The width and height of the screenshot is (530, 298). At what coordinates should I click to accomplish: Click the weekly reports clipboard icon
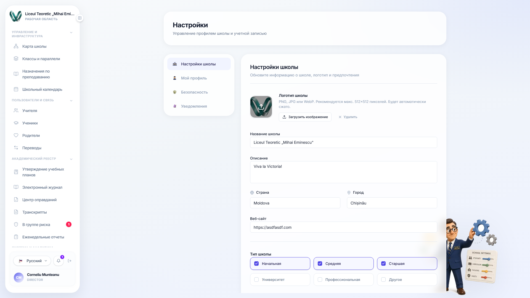pos(16,237)
